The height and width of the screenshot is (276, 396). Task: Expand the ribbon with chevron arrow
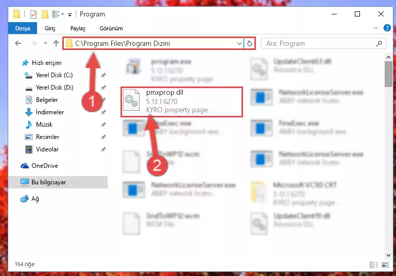tap(376, 28)
